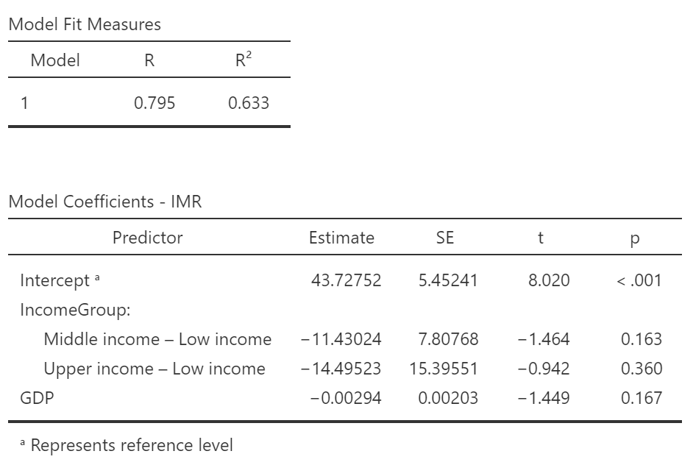Screen dimensions: 693x465
Task: Select the GDP p-value 0.167
Action: point(642,398)
